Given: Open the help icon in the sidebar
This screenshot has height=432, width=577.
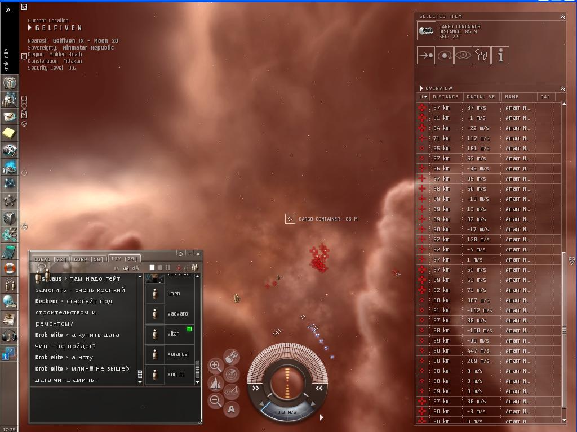Looking at the screenshot, I should pos(8,353).
